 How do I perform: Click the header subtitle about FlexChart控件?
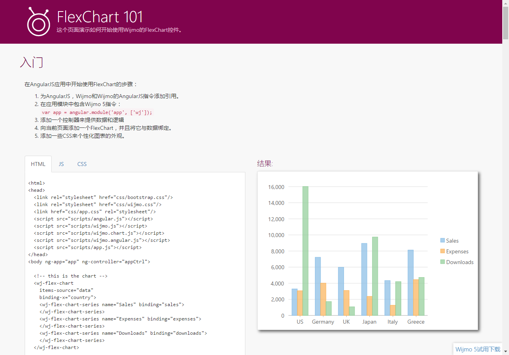120,30
